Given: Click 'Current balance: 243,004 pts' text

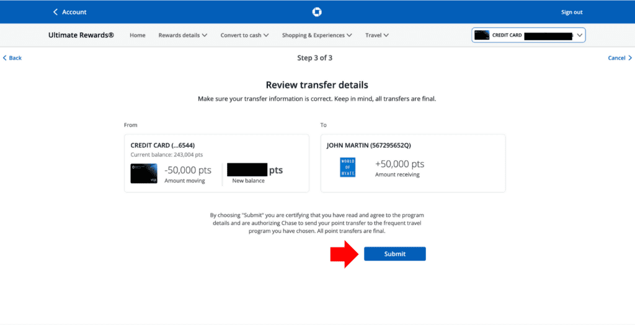Looking at the screenshot, I should pos(166,155).
